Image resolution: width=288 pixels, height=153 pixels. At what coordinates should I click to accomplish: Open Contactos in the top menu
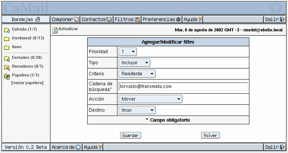[96, 19]
